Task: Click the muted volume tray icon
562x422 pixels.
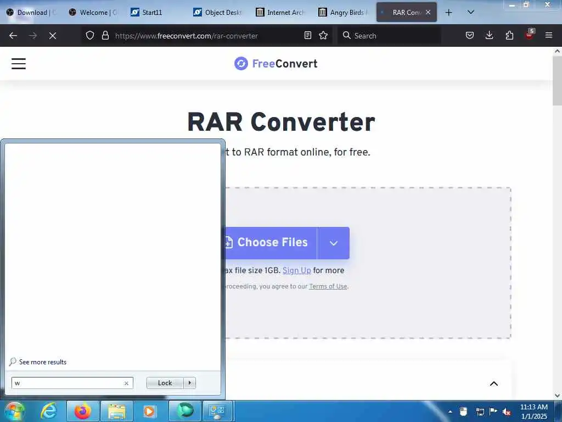Action: pos(507,412)
